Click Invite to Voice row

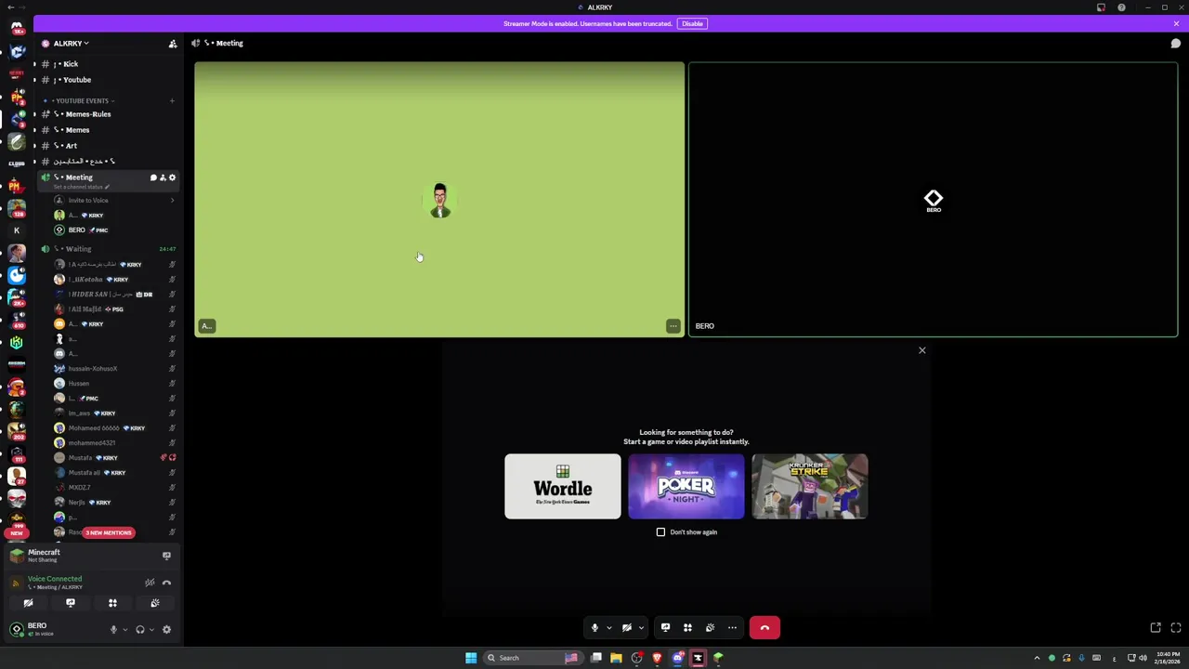[x=113, y=200]
